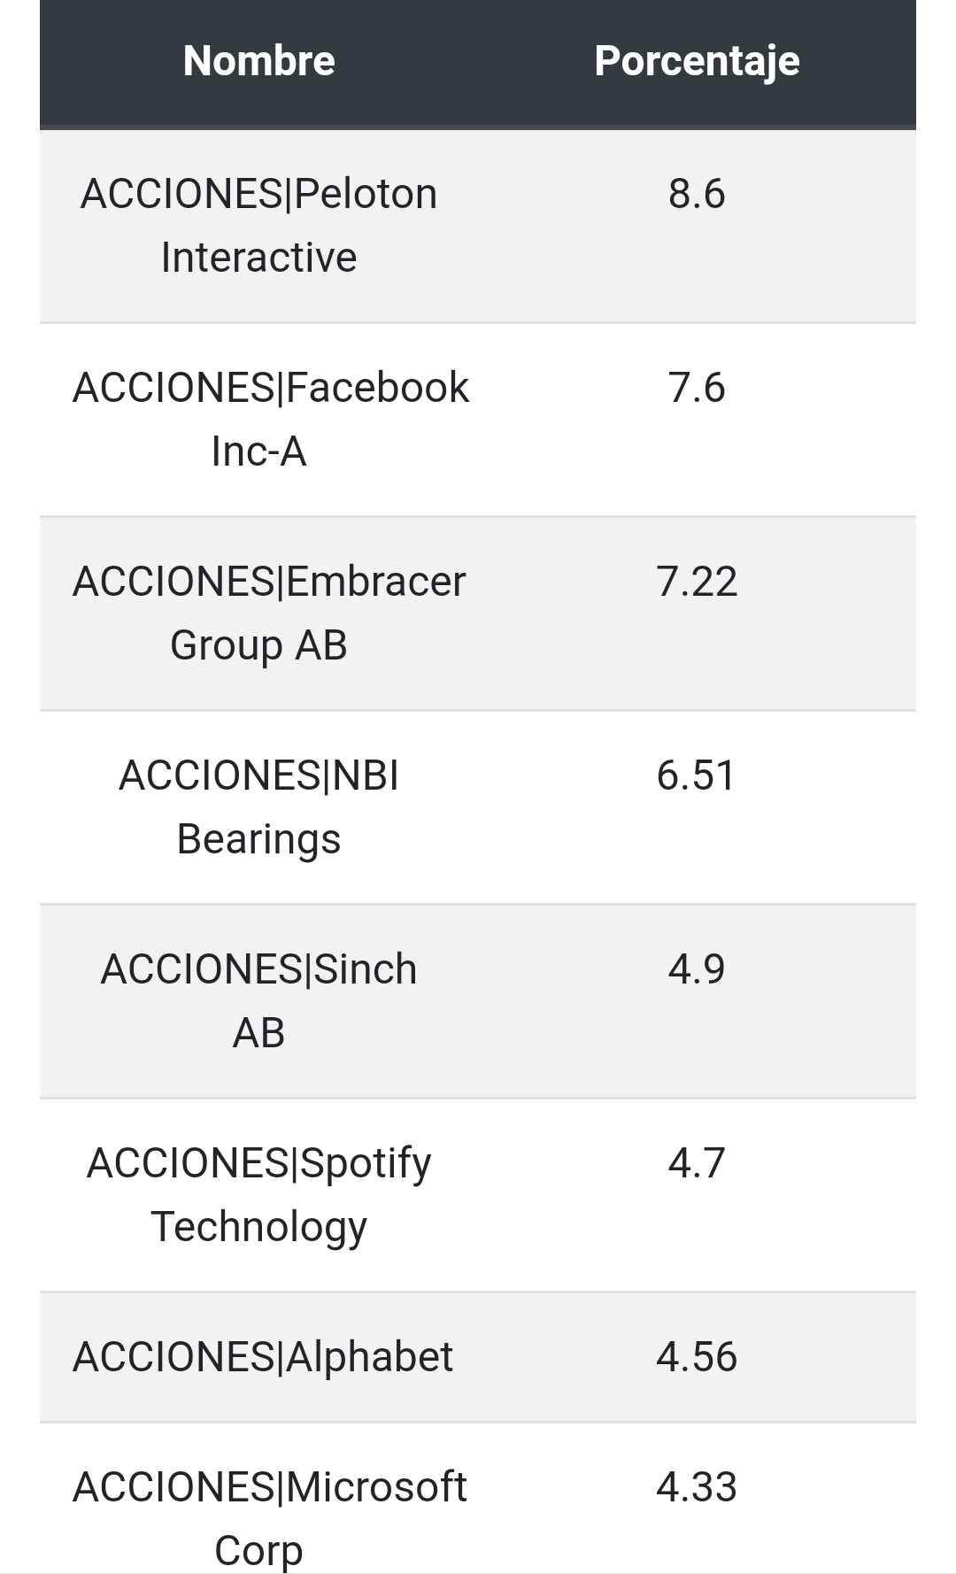Tap the 4.33 percentage value
This screenshot has width=956, height=1574.
697,1487
